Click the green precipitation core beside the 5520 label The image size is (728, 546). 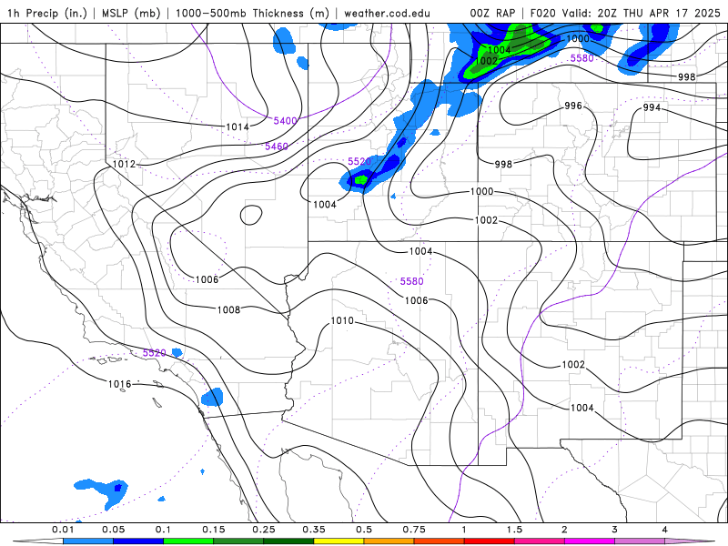(x=360, y=179)
